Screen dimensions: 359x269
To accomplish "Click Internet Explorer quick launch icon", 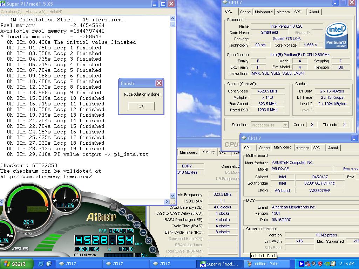I will pyautogui.click(x=41, y=264).
